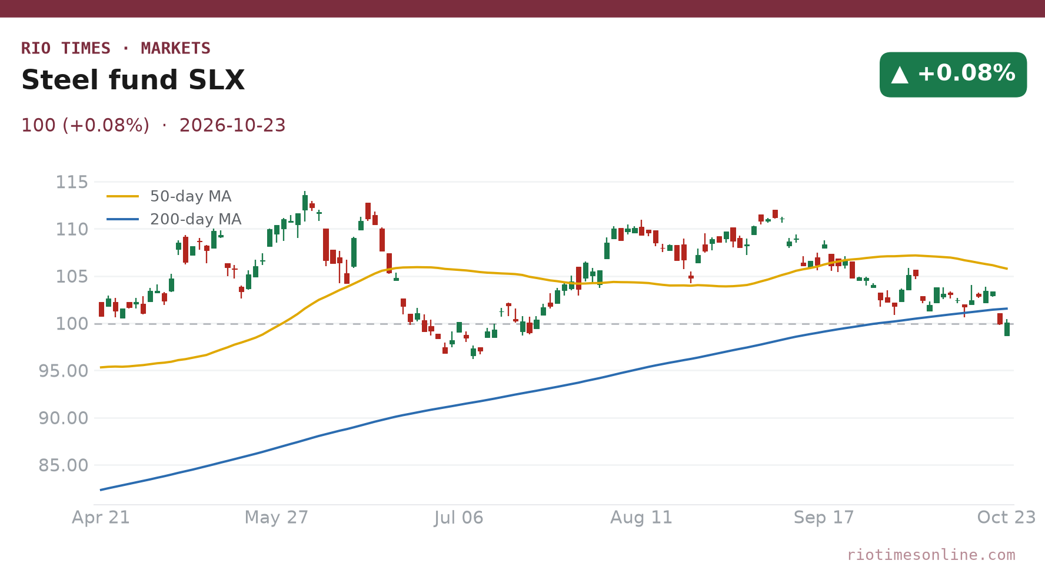Screen dimensions: 1045x587
Task: Click the riotimesonline.com link
Action: coord(931,555)
